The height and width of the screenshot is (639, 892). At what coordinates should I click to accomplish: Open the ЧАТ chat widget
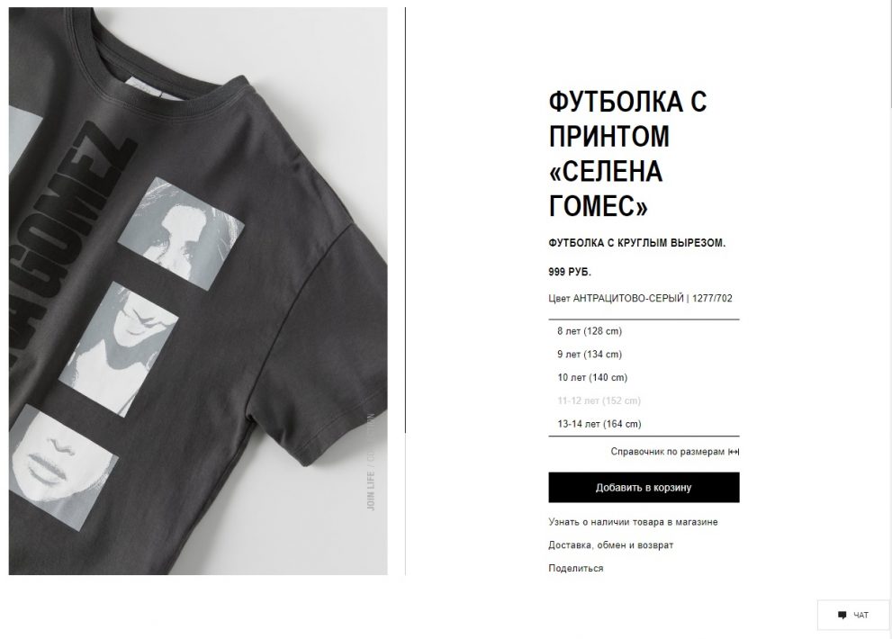pos(852,615)
